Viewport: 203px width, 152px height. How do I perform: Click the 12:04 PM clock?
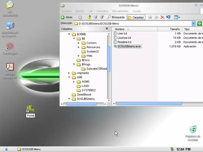tap(183, 149)
